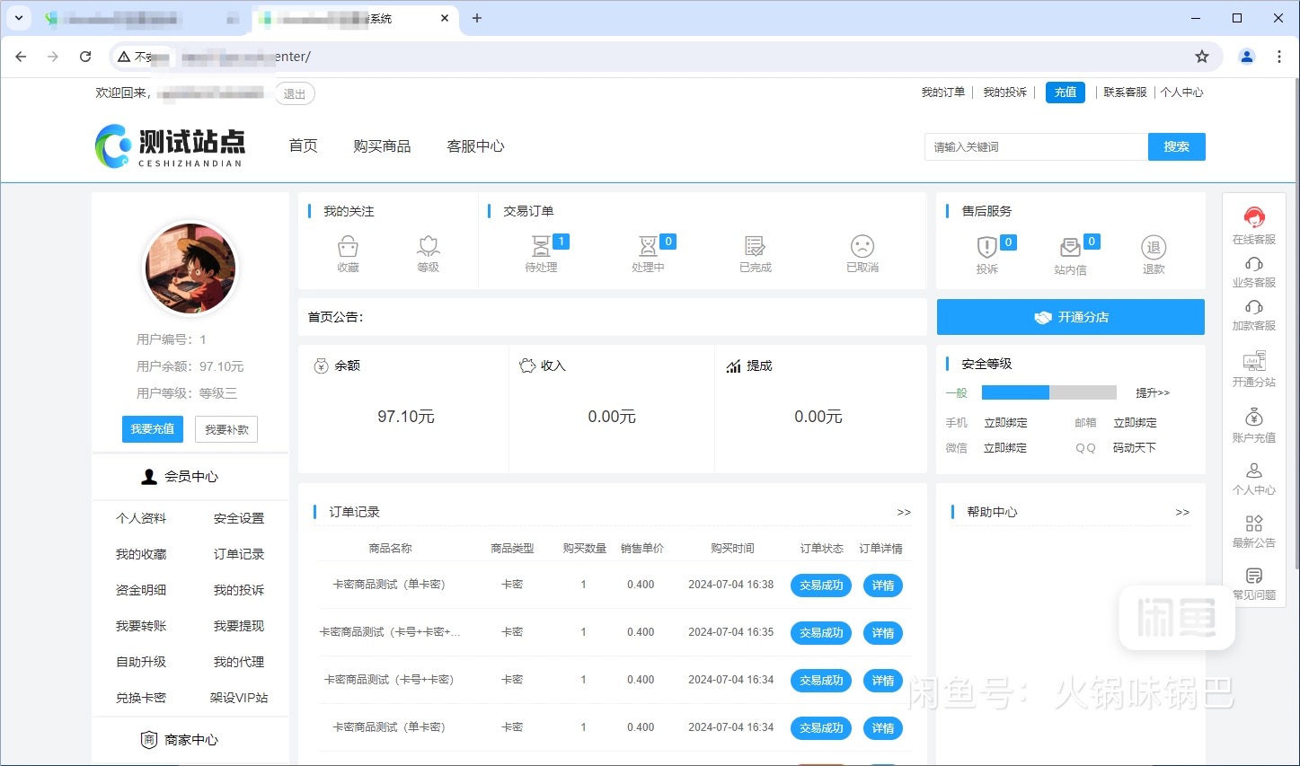Click 立即绑定 next to 手机
This screenshot has width=1300, height=766.
1005,421
